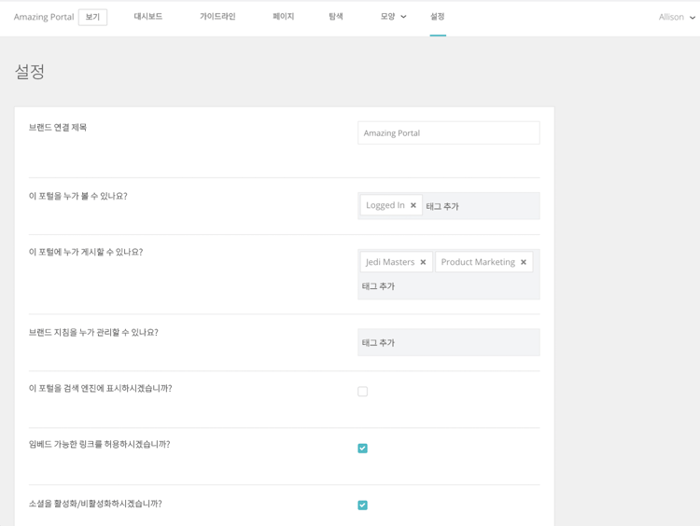Uncheck the embeddable links checkbox

(x=362, y=448)
